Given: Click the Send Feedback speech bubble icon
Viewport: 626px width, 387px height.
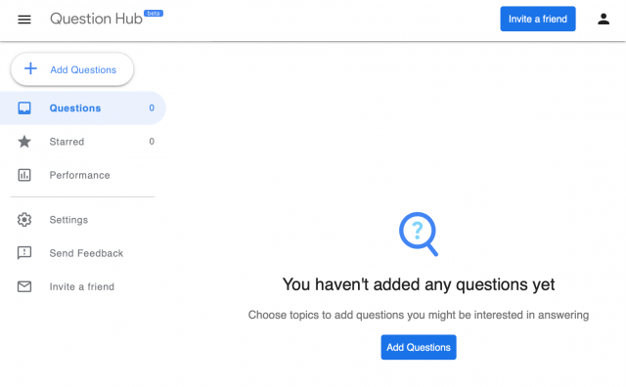Looking at the screenshot, I should pos(24,253).
